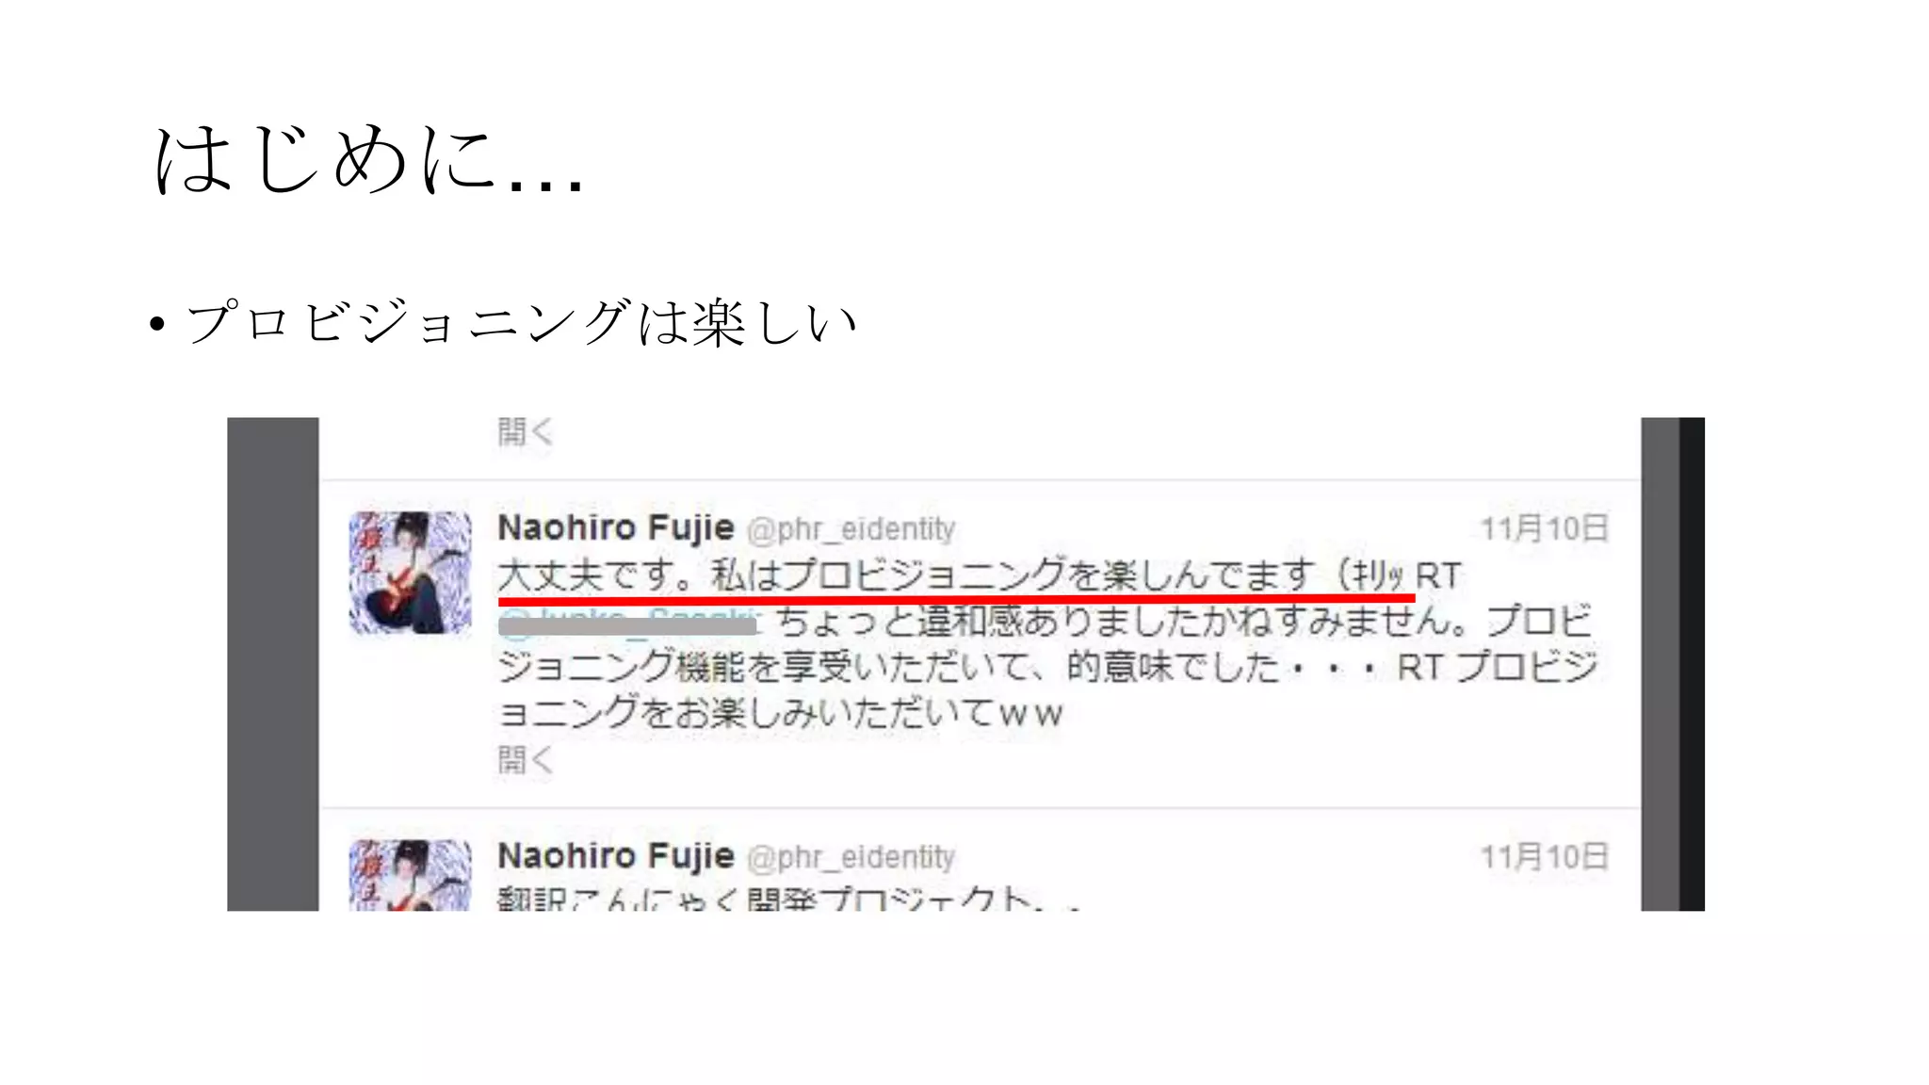Click the truncated bottom tweet starting with 翻訳

click(x=787, y=898)
